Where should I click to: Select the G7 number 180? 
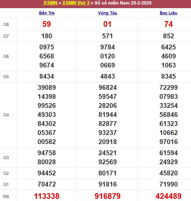click(x=47, y=36)
